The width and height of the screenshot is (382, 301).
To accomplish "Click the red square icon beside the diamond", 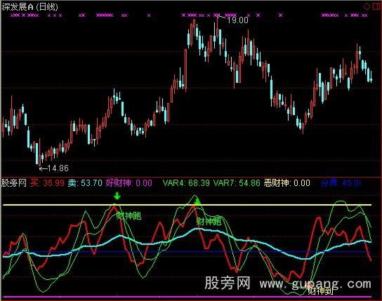I will pos(377,6).
